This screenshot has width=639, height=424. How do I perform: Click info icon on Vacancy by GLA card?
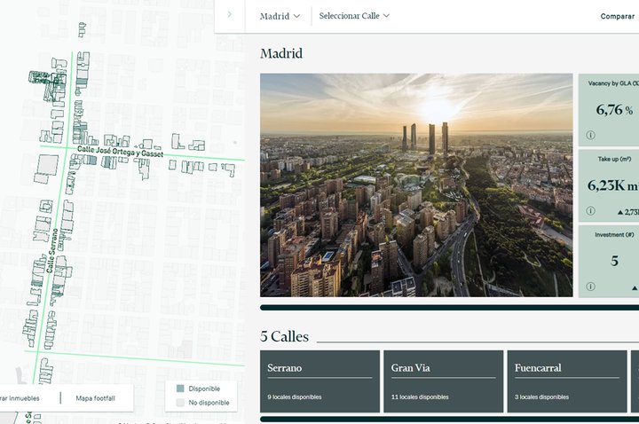[x=590, y=136]
